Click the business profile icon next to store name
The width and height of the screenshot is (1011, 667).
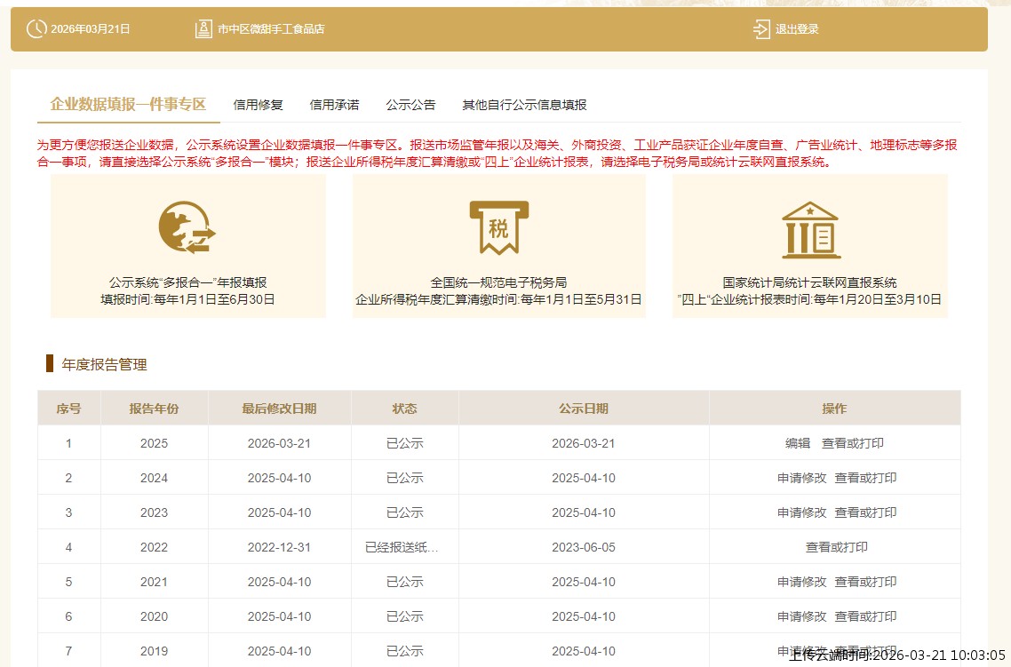[x=203, y=28]
